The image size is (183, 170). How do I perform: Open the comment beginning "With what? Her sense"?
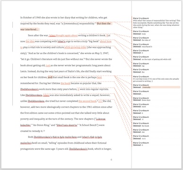click(x=157, y=23)
